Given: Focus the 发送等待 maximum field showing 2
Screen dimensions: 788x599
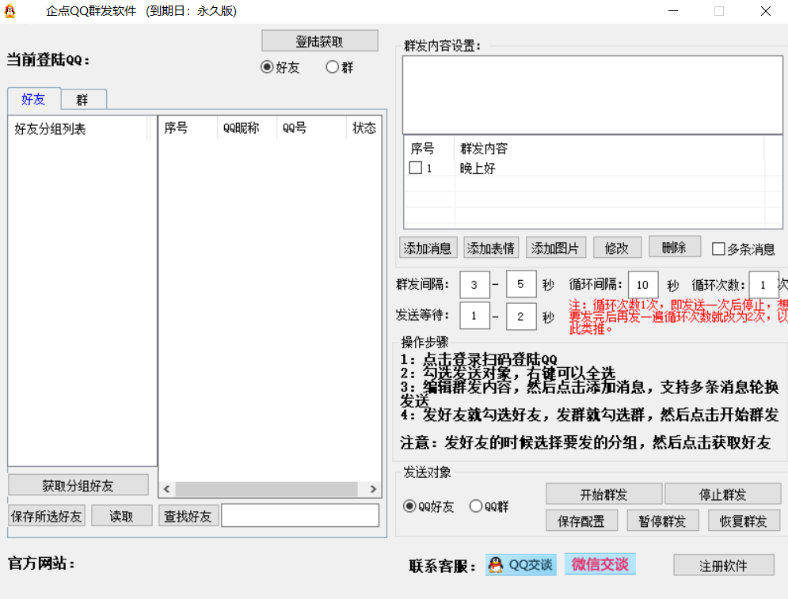Looking at the screenshot, I should tap(520, 317).
